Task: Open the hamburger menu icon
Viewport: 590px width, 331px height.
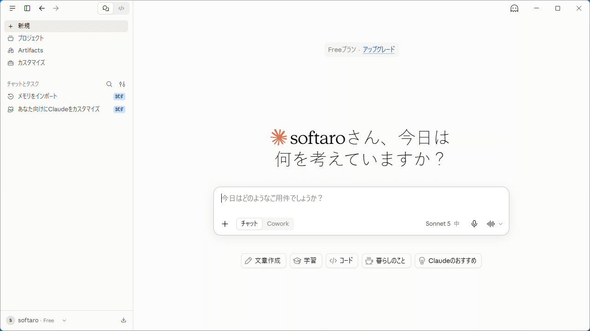Action: [x=12, y=8]
